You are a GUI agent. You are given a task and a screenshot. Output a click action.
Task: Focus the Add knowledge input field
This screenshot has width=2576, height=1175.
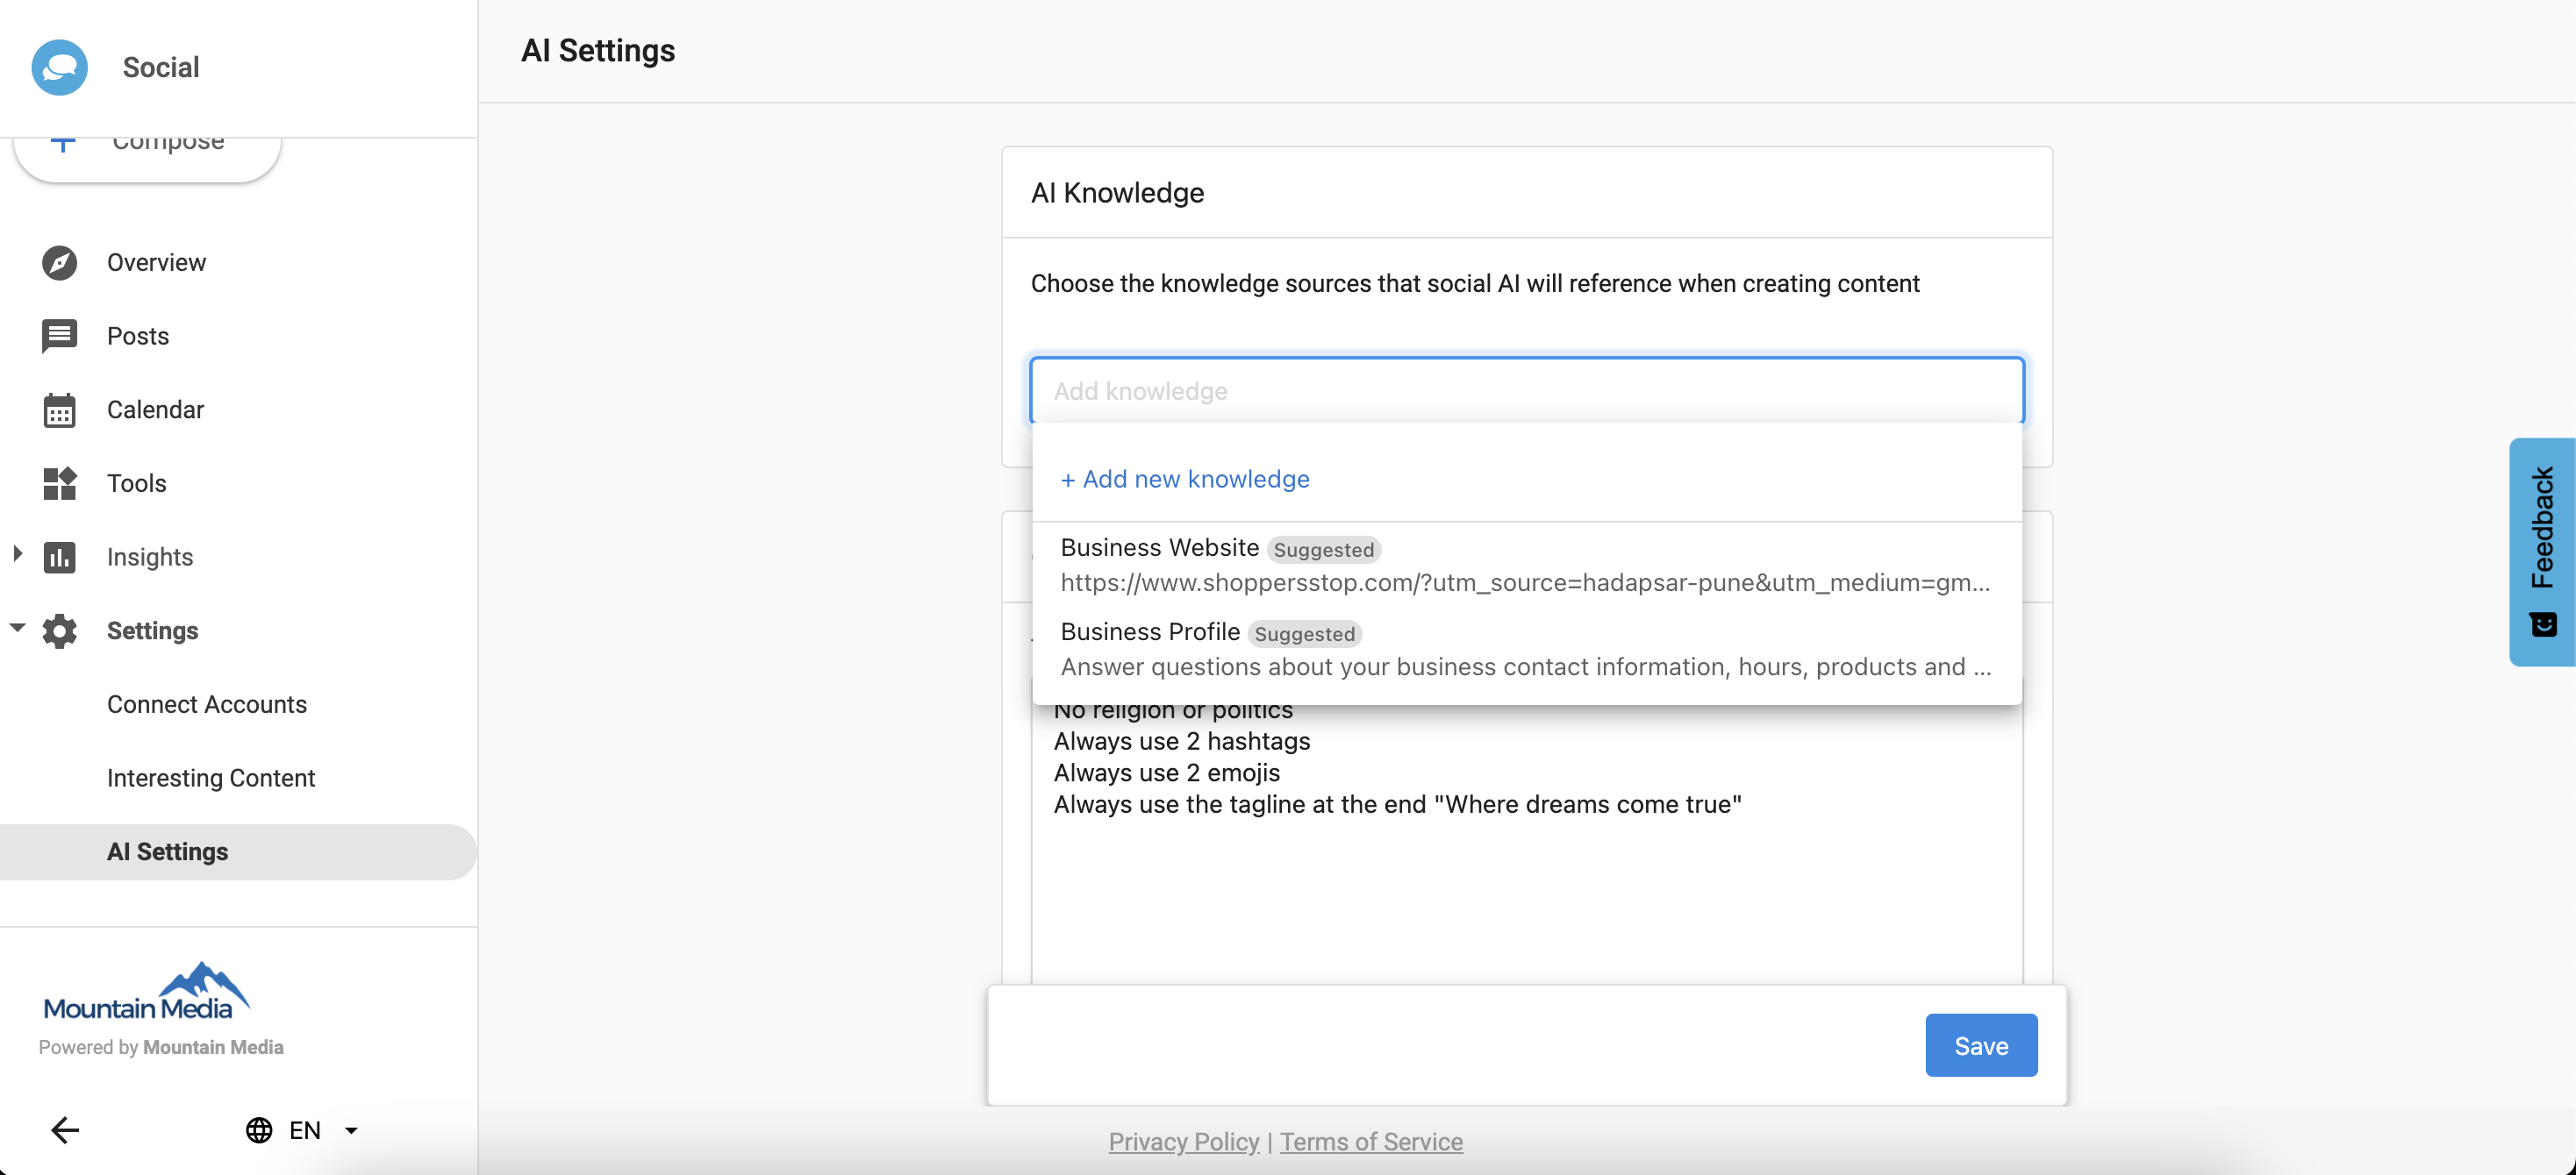click(1525, 391)
